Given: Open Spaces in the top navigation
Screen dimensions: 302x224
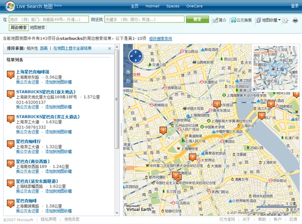Looking at the screenshot, I should 173,6.
